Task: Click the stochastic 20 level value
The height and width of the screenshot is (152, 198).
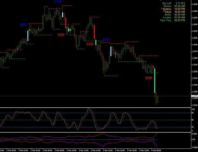Action: tap(193, 127)
